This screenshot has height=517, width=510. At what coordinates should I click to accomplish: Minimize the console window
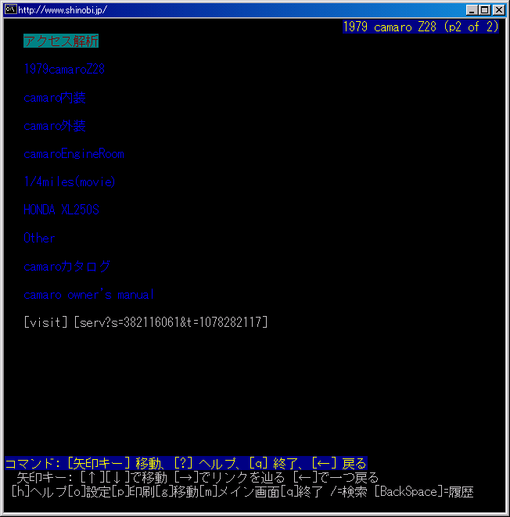tap(472, 10)
